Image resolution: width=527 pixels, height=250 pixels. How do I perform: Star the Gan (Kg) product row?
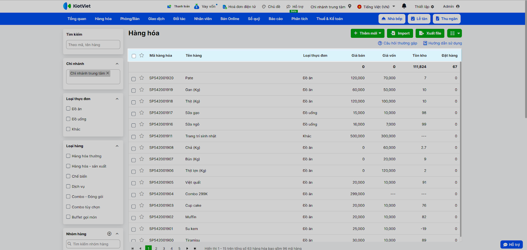point(142,89)
